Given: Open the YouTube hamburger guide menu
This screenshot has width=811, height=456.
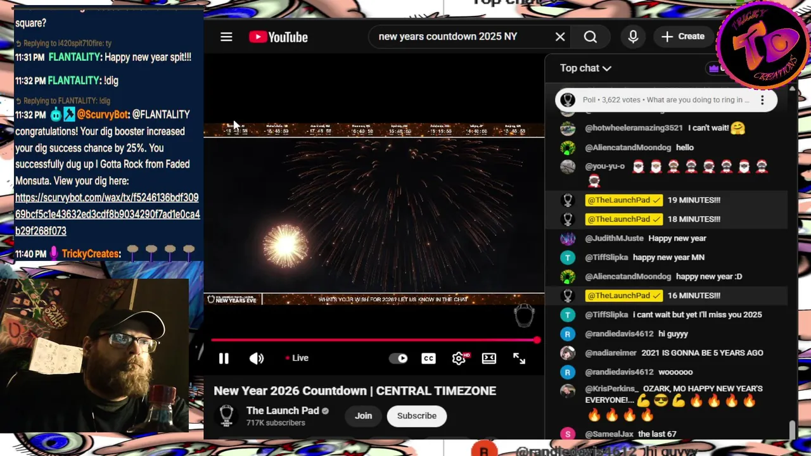Looking at the screenshot, I should [x=226, y=37].
